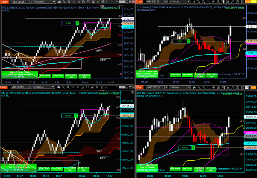This screenshot has width=257, height=178.
Task: Open chart trader icon in MNQ 15 Minute chart
Action: (x=223, y=88)
